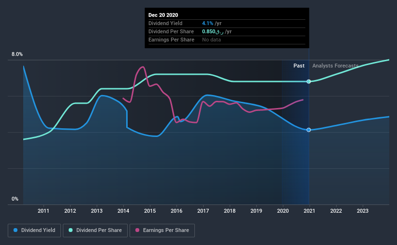Click the 2016 x-axis label
The image size is (397, 245).
(176, 211)
